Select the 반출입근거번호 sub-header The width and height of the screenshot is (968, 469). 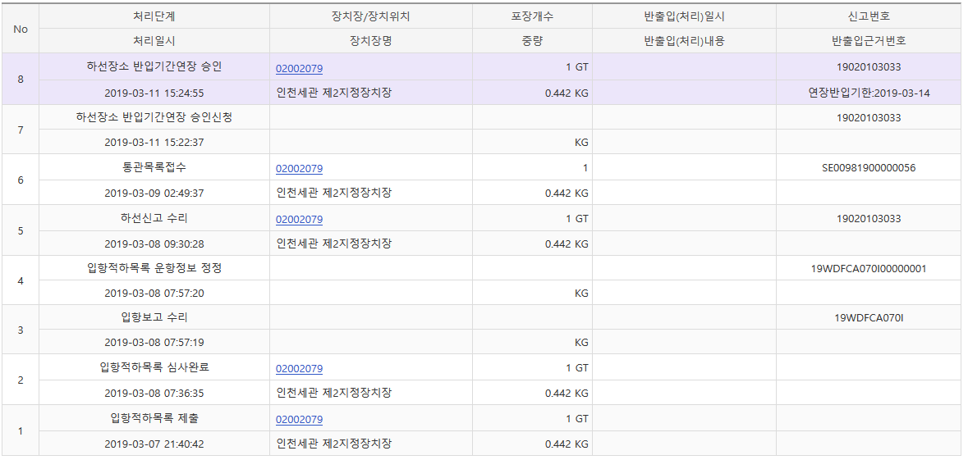click(x=868, y=40)
